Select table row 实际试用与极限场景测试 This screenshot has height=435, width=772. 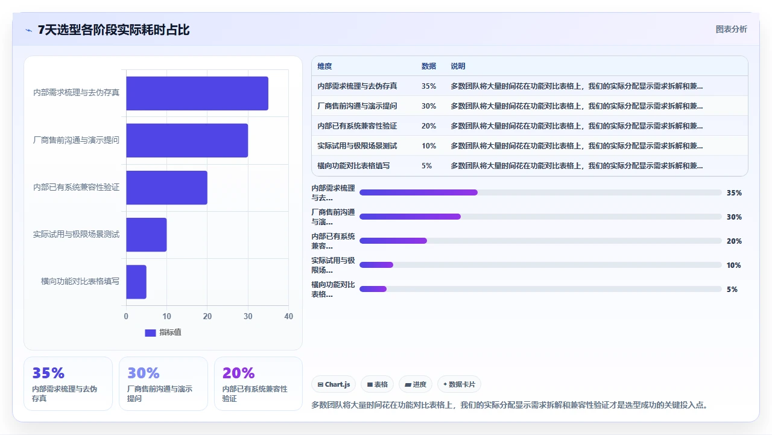point(530,146)
